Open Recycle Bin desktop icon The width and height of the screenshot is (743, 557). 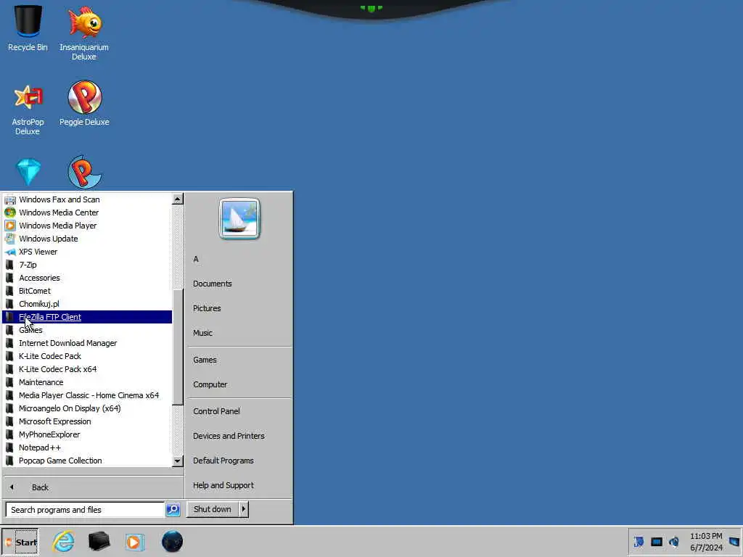coord(28,28)
